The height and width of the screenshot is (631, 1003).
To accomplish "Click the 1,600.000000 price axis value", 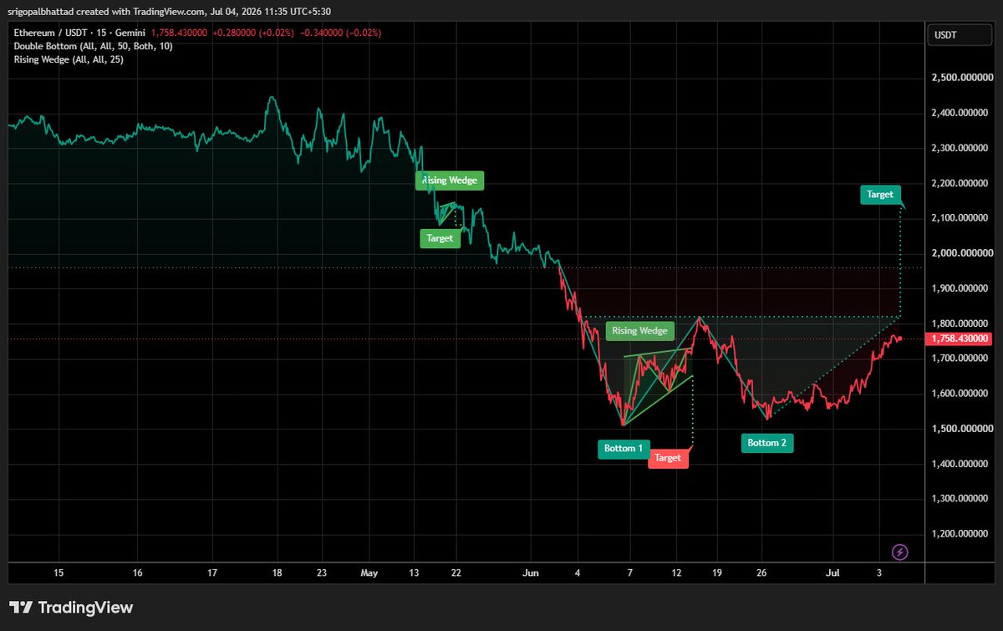I will [x=961, y=394].
